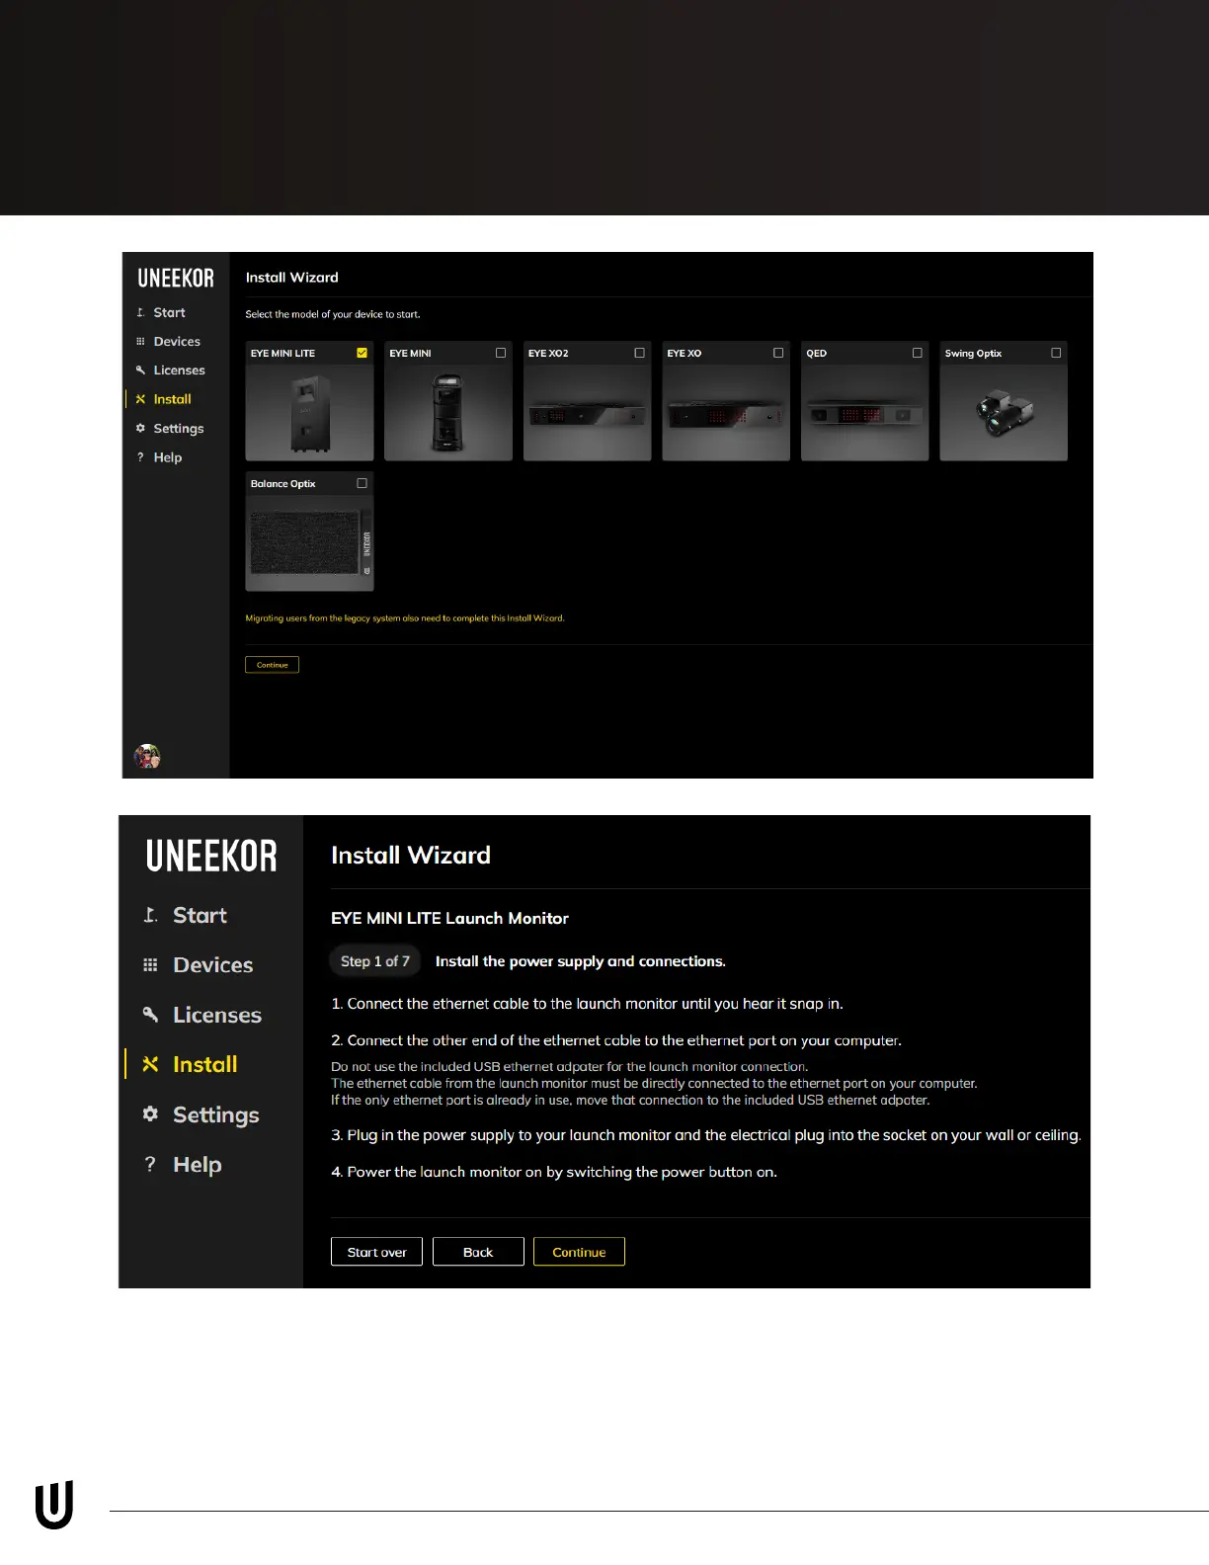Go to Settings in the lower sidebar
This screenshot has width=1209, height=1565.
coord(215,1114)
